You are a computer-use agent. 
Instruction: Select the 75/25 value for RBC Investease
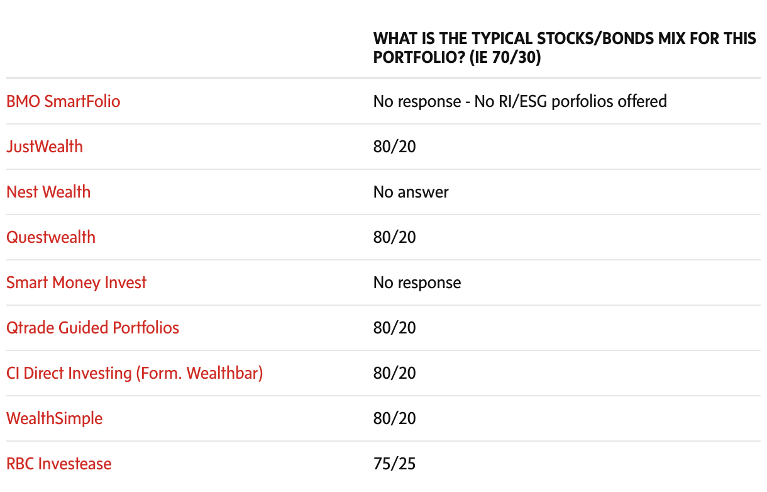(395, 464)
